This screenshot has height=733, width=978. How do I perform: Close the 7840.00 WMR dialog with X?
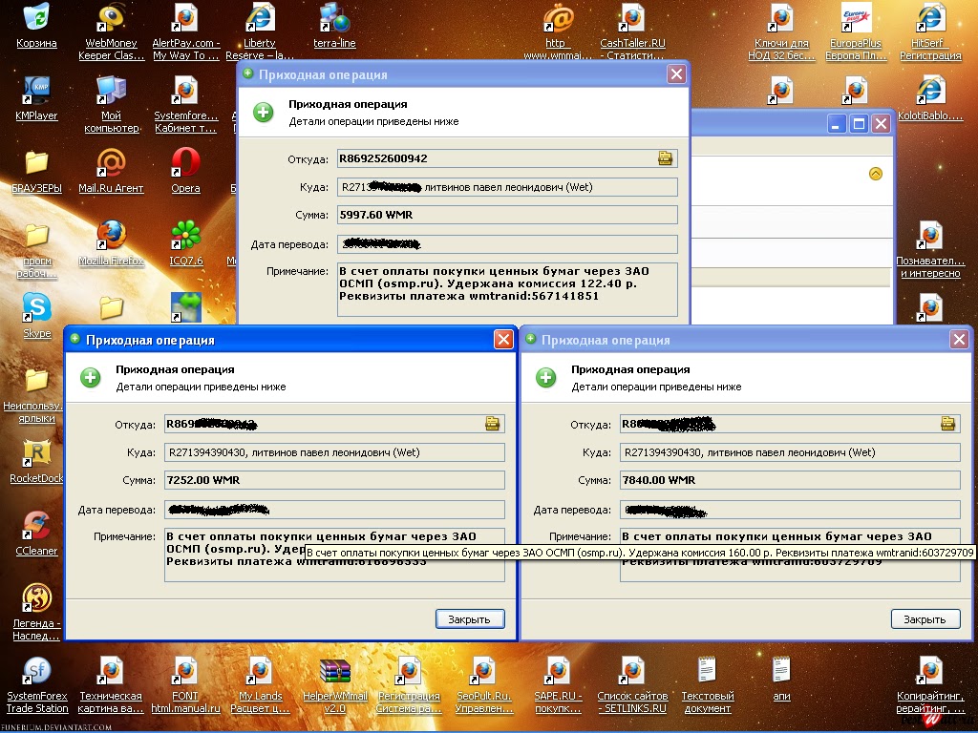[959, 340]
